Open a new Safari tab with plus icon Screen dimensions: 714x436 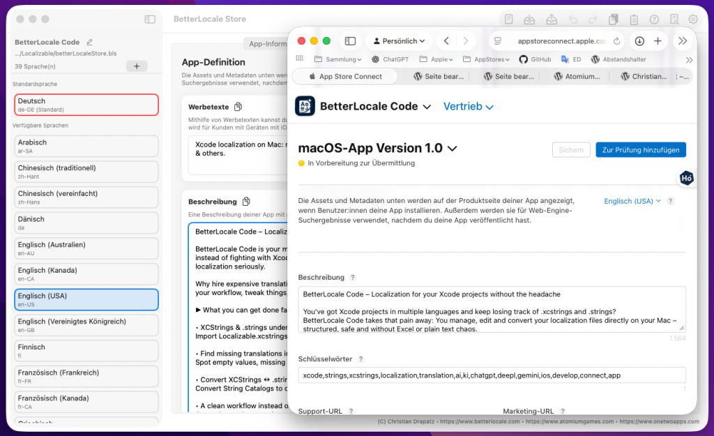[658, 41]
